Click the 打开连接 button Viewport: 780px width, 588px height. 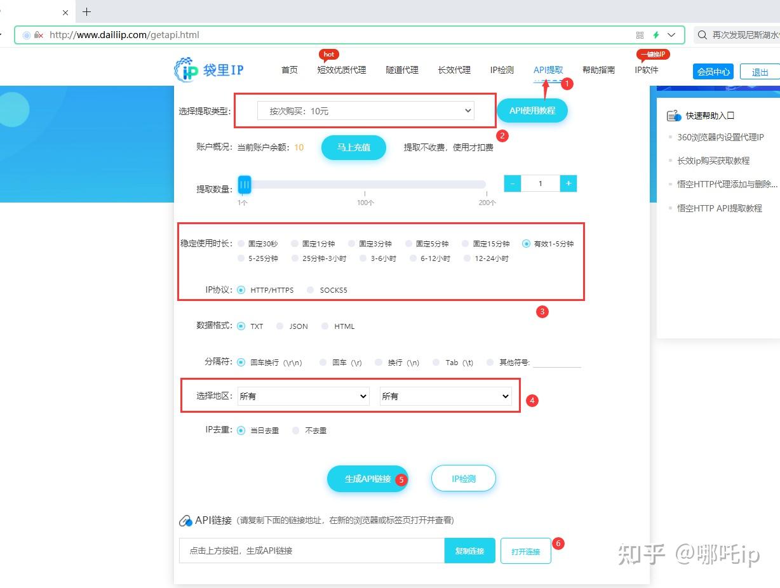click(x=526, y=551)
